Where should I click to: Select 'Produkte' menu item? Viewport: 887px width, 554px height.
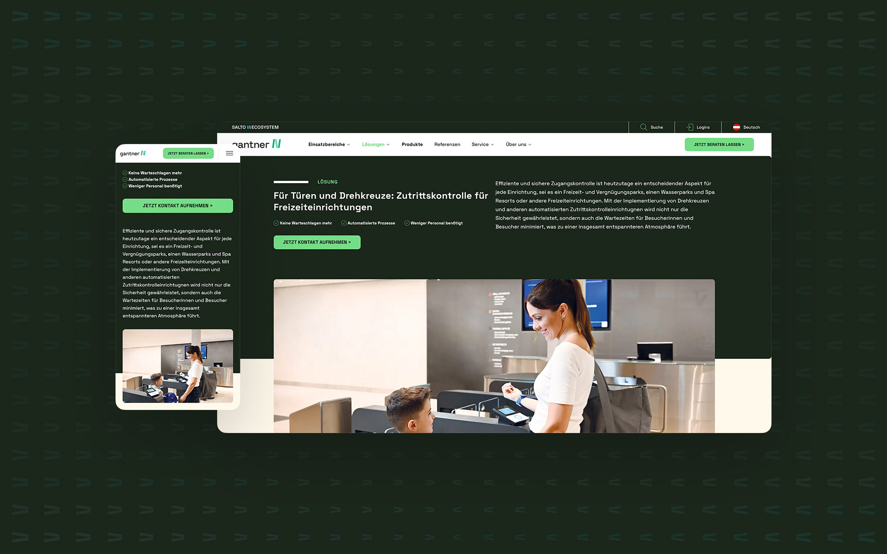point(412,144)
